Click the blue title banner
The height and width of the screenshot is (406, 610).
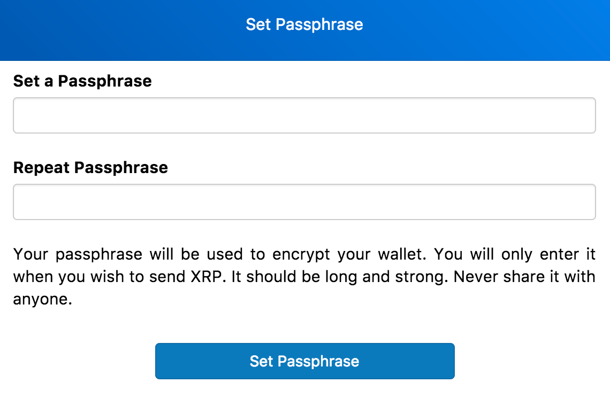[x=305, y=30]
